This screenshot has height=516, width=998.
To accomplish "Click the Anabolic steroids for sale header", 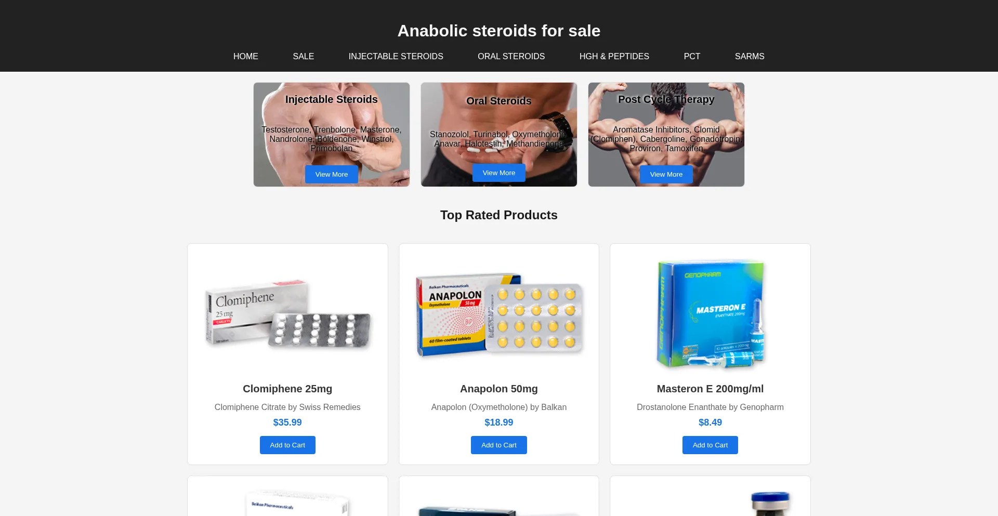I will 499,31.
